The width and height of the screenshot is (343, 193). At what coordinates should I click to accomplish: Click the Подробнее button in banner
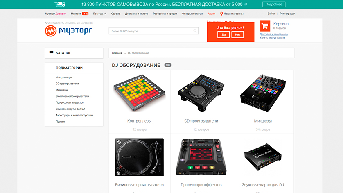274,4
